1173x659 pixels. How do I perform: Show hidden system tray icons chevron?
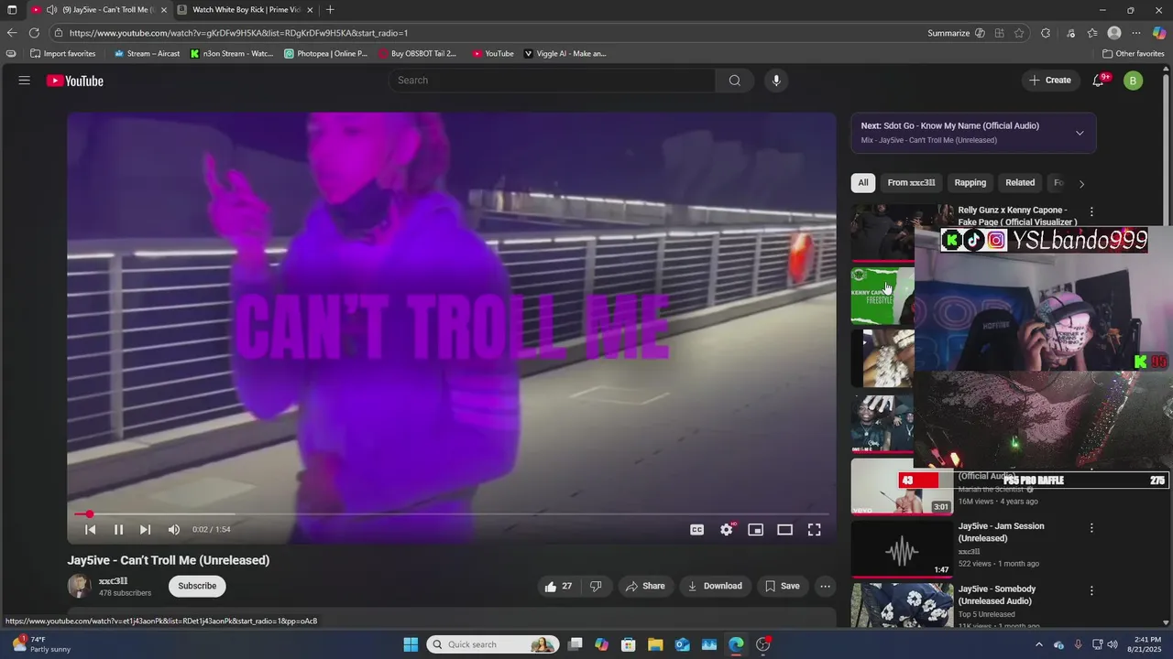(1038, 644)
